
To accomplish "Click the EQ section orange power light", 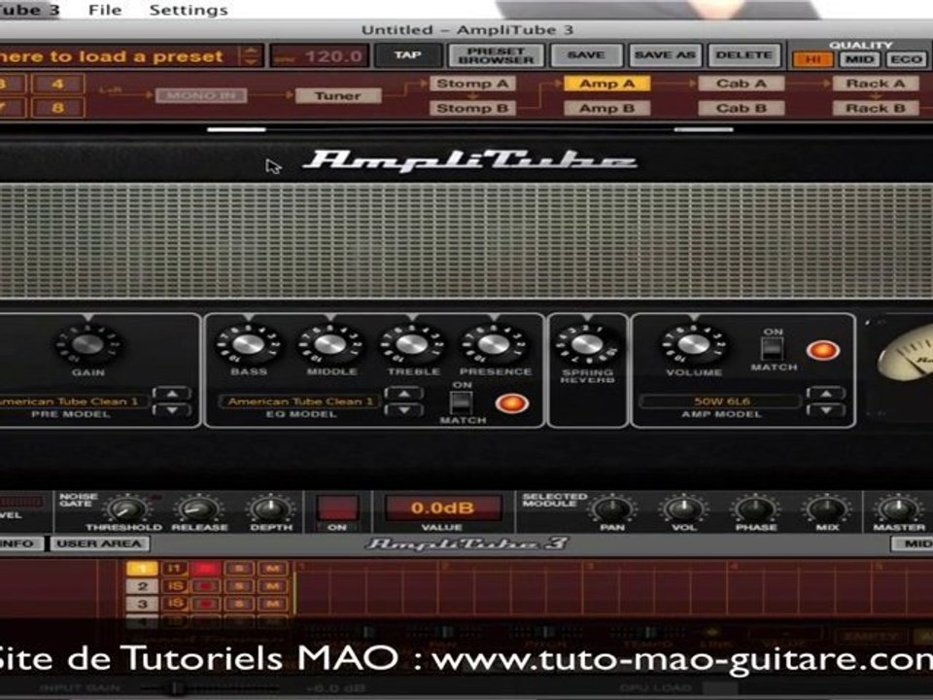I will pyautogui.click(x=511, y=403).
